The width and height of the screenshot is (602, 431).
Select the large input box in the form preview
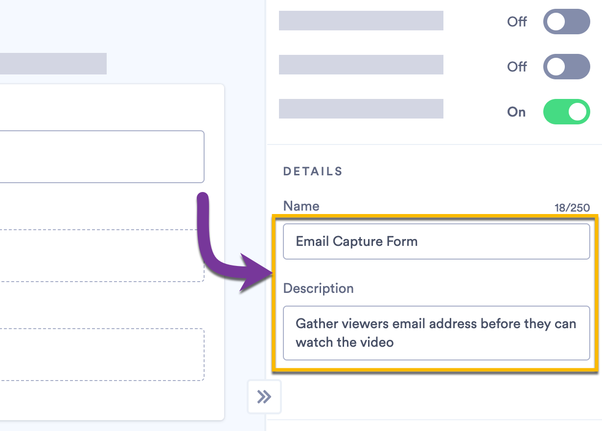98,157
